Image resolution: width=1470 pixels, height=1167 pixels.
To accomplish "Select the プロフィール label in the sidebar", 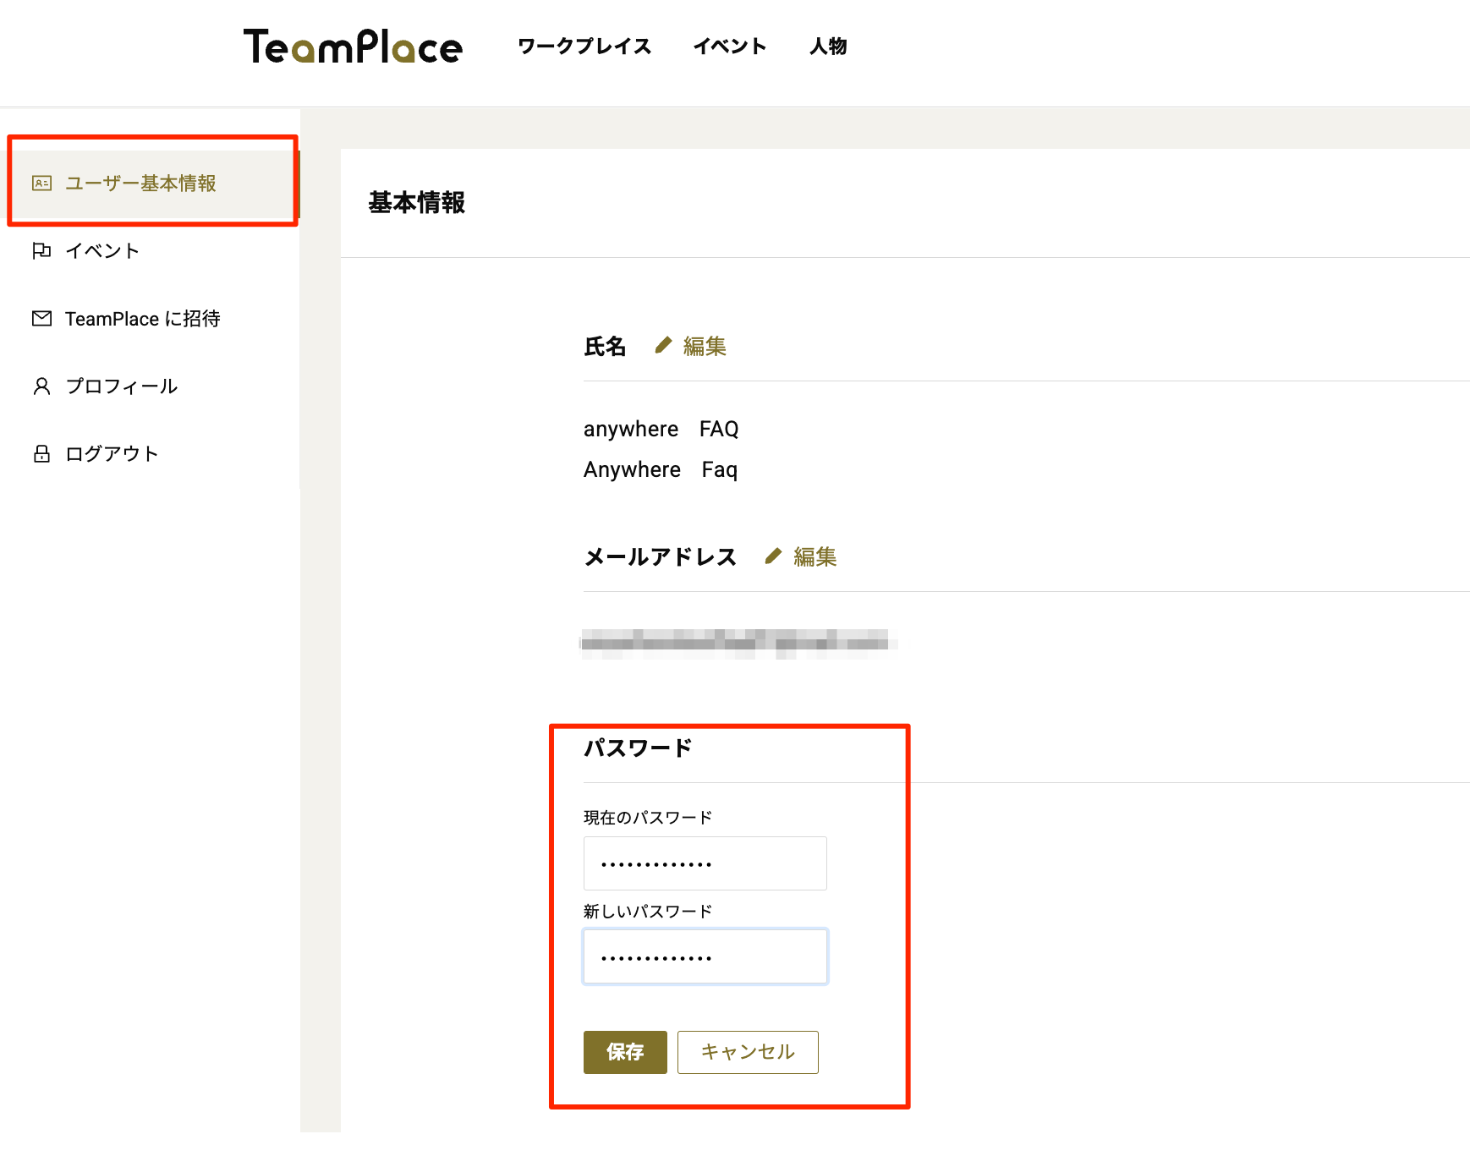I will [x=122, y=386].
